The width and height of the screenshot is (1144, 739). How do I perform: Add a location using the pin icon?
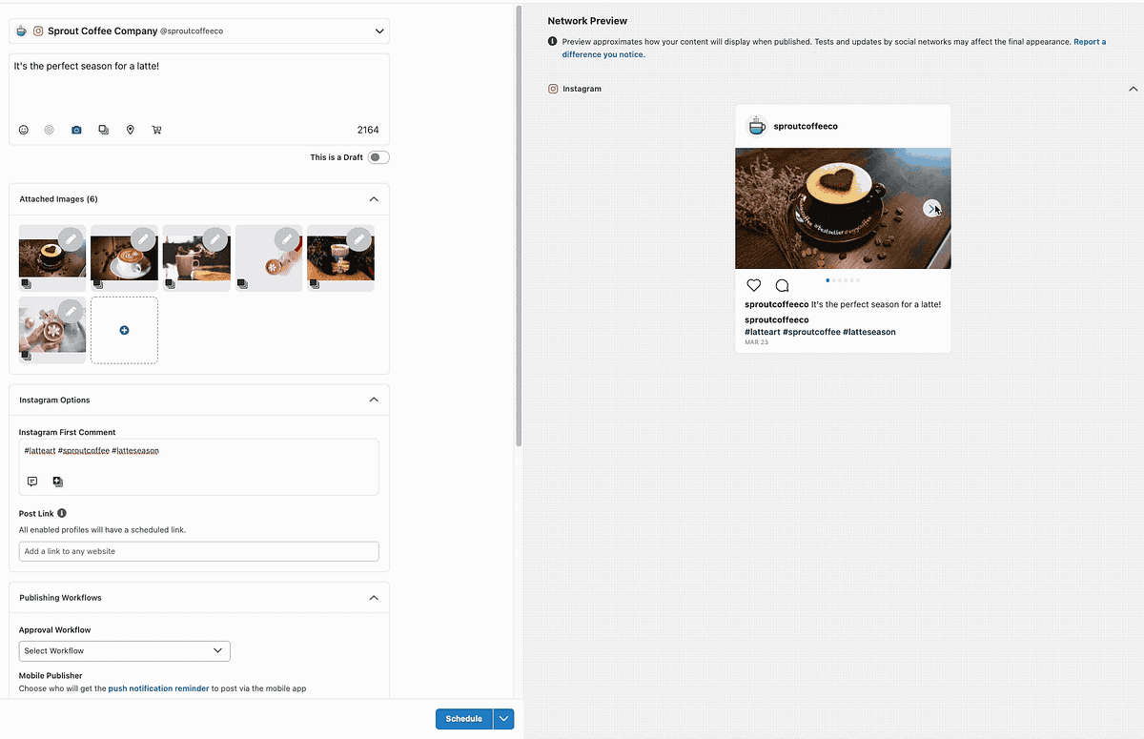pyautogui.click(x=130, y=130)
